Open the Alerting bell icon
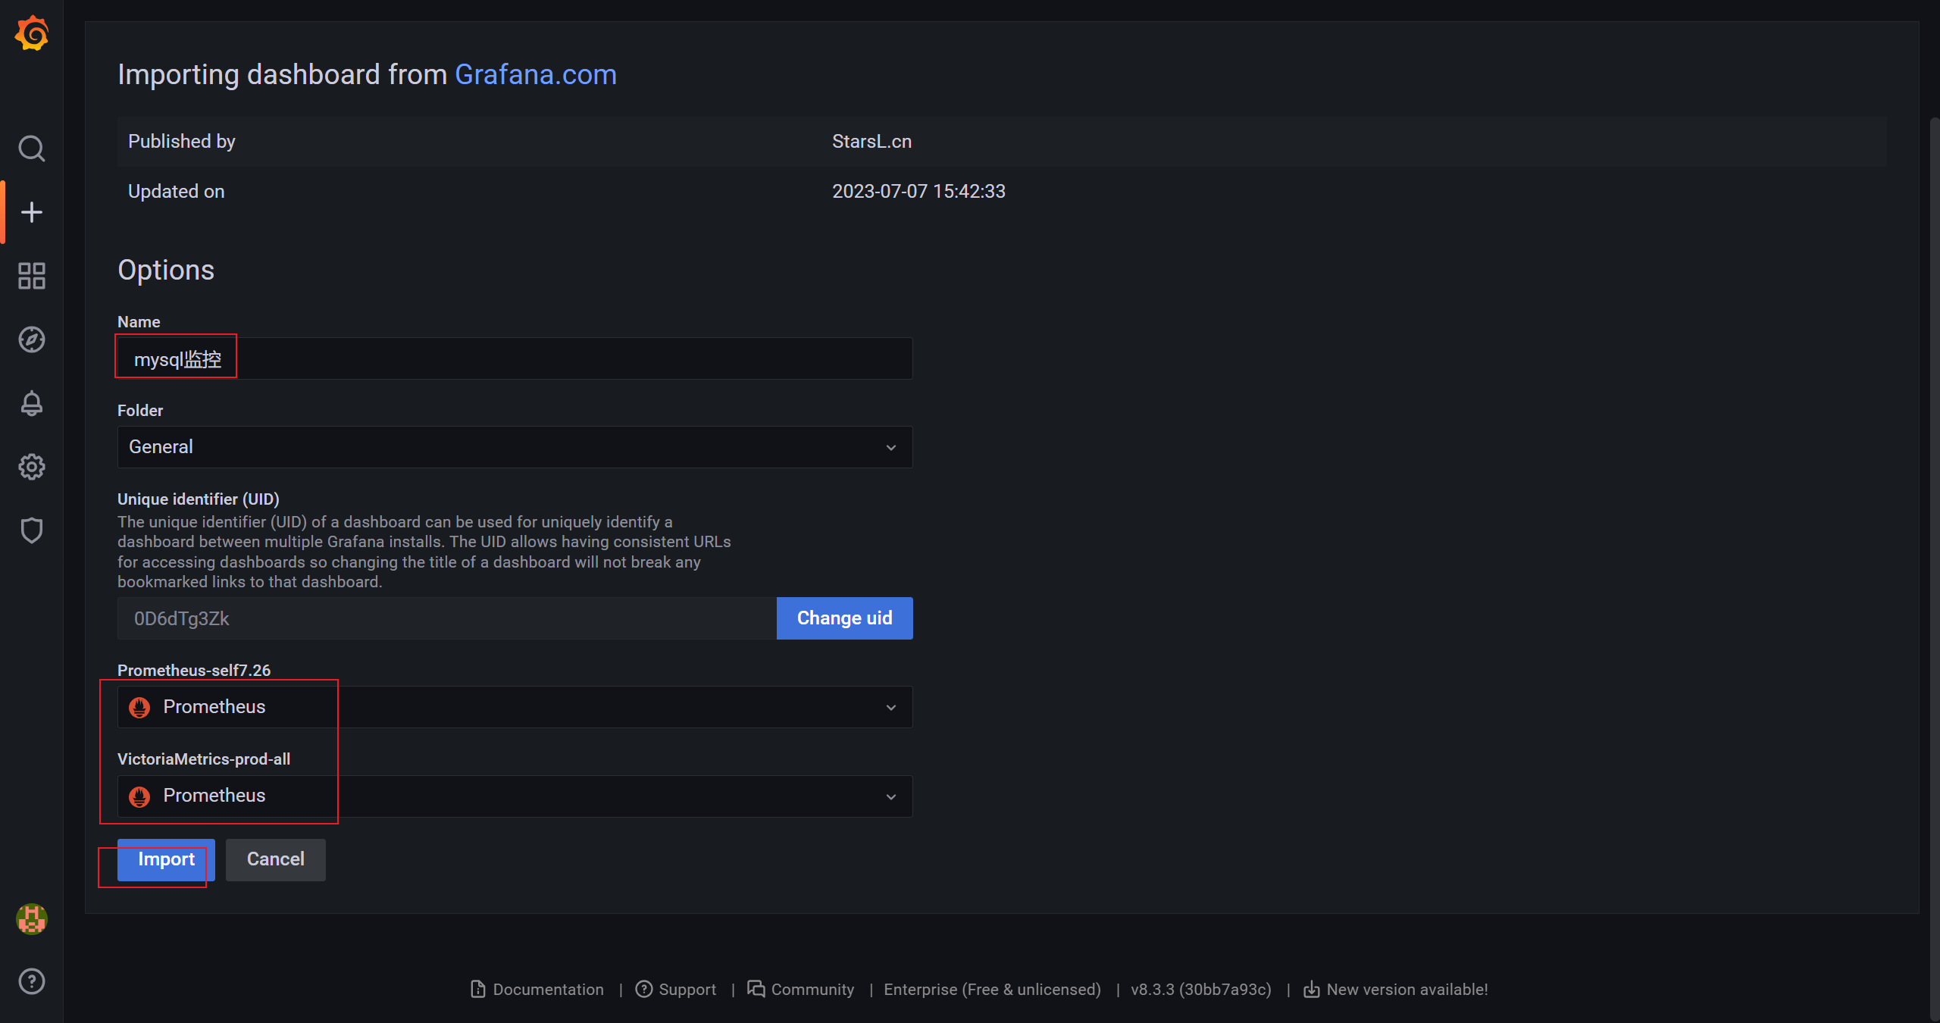Image resolution: width=1940 pixels, height=1023 pixels. pyautogui.click(x=31, y=403)
